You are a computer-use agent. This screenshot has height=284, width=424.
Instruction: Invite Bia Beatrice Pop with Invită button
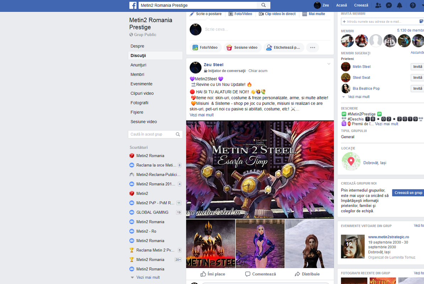[x=418, y=88]
